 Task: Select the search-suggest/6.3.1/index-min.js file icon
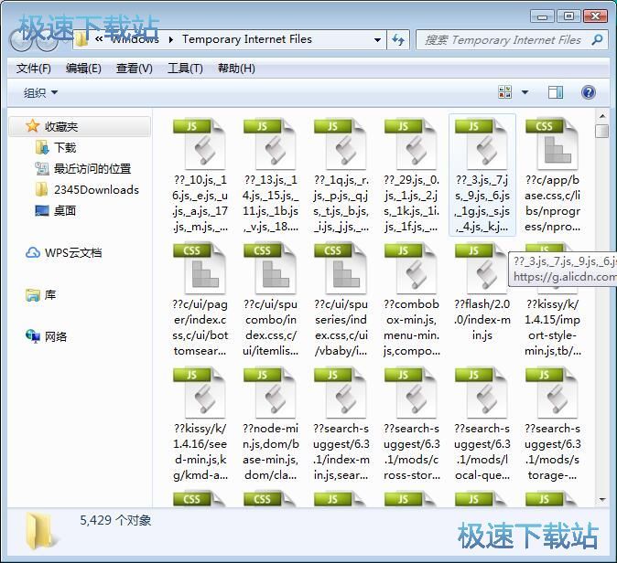pyautogui.click(x=341, y=392)
